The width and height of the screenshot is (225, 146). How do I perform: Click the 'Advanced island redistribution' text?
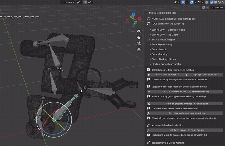(x=167, y=125)
